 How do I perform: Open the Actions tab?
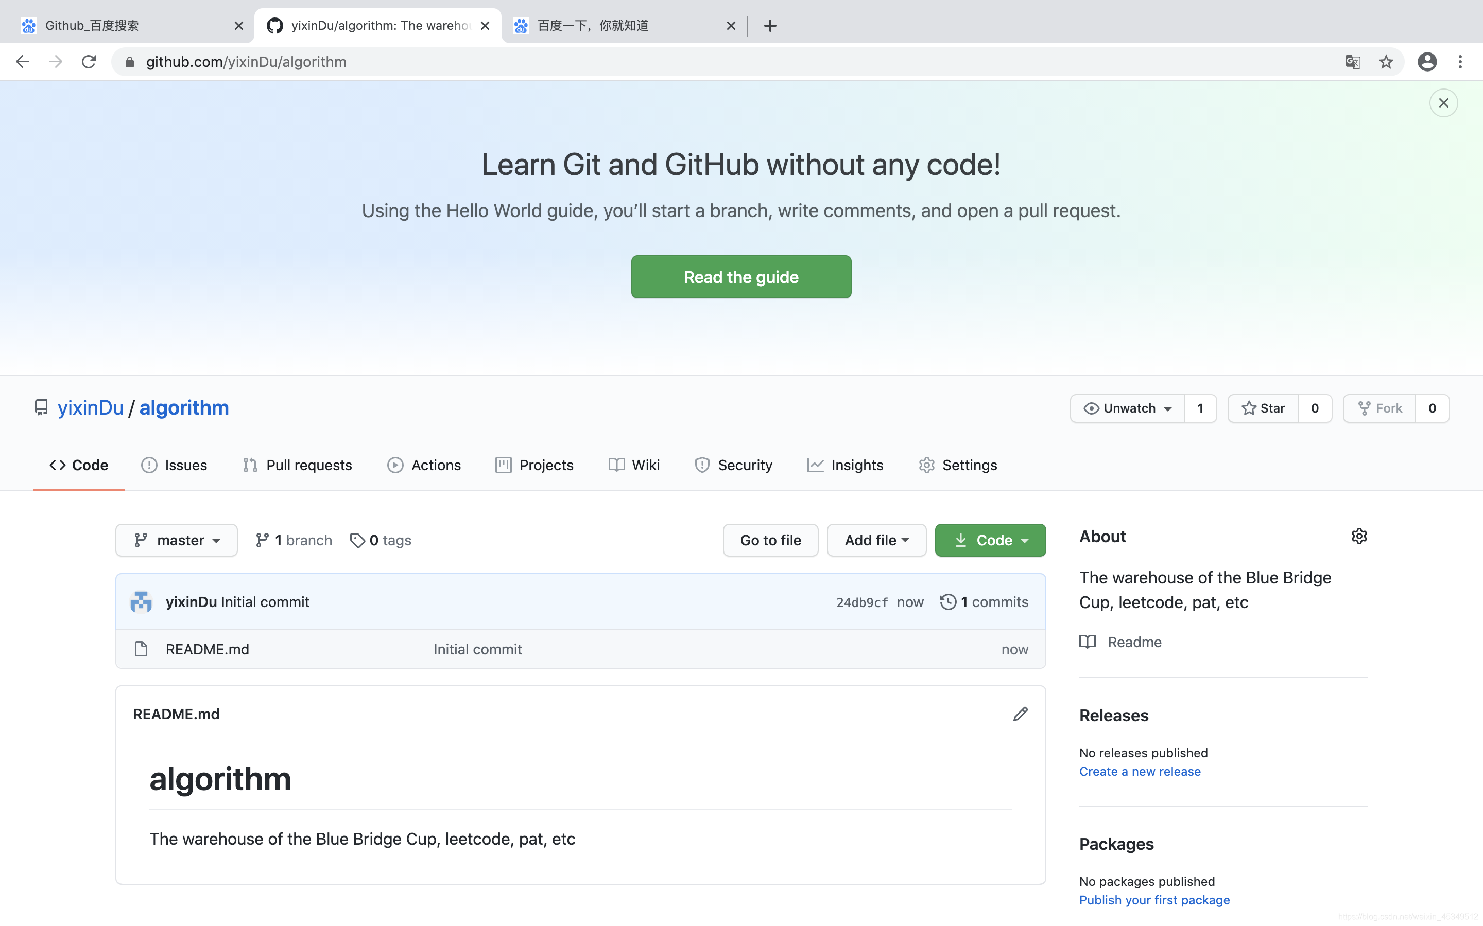tap(424, 465)
